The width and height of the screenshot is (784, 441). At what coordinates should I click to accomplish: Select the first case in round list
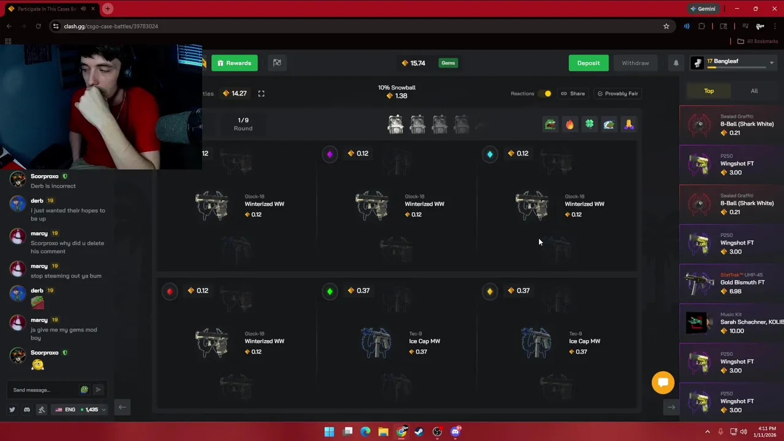(396, 124)
